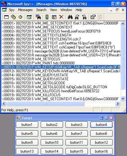The height and width of the screenshot is (156, 127).
Task: Open the Threads view single gear icon
Action: [21, 17]
